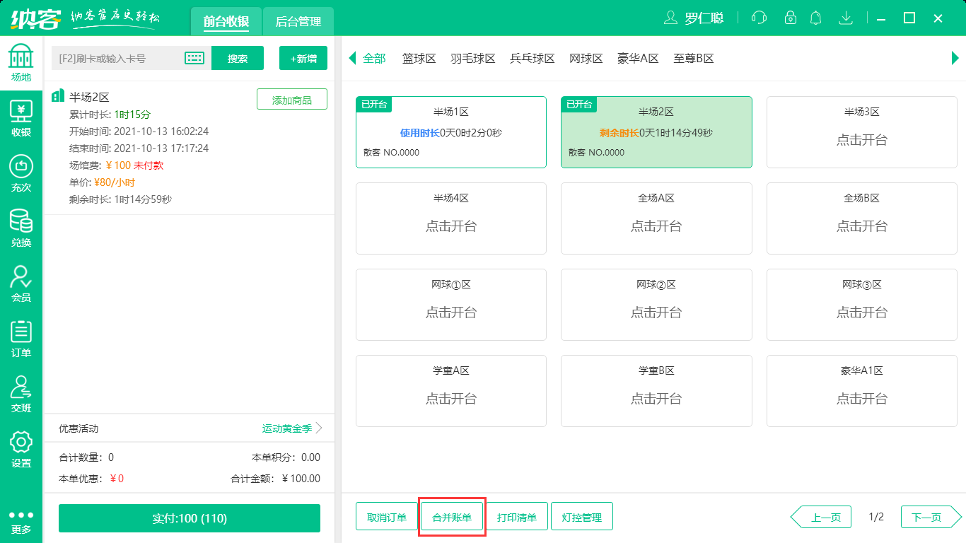Click the 添加商品 add product button
Image resolution: width=966 pixels, height=543 pixels.
(x=291, y=100)
